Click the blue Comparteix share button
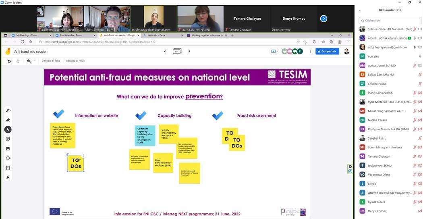The height and width of the screenshot is (219, 423). (x=327, y=51)
